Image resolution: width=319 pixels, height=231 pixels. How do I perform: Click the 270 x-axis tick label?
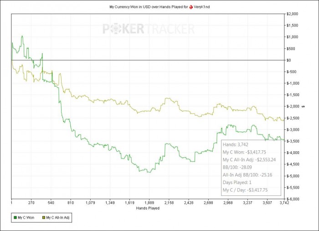31,203
